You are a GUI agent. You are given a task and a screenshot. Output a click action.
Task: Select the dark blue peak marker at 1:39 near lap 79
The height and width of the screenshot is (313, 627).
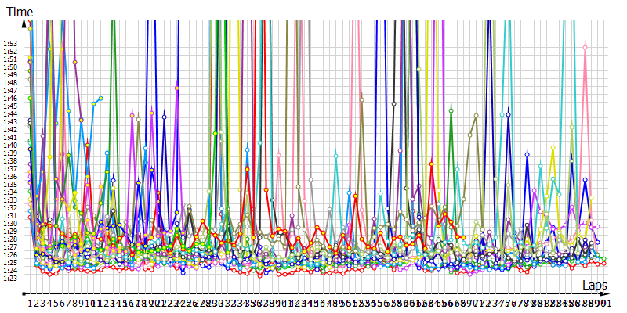click(527, 155)
